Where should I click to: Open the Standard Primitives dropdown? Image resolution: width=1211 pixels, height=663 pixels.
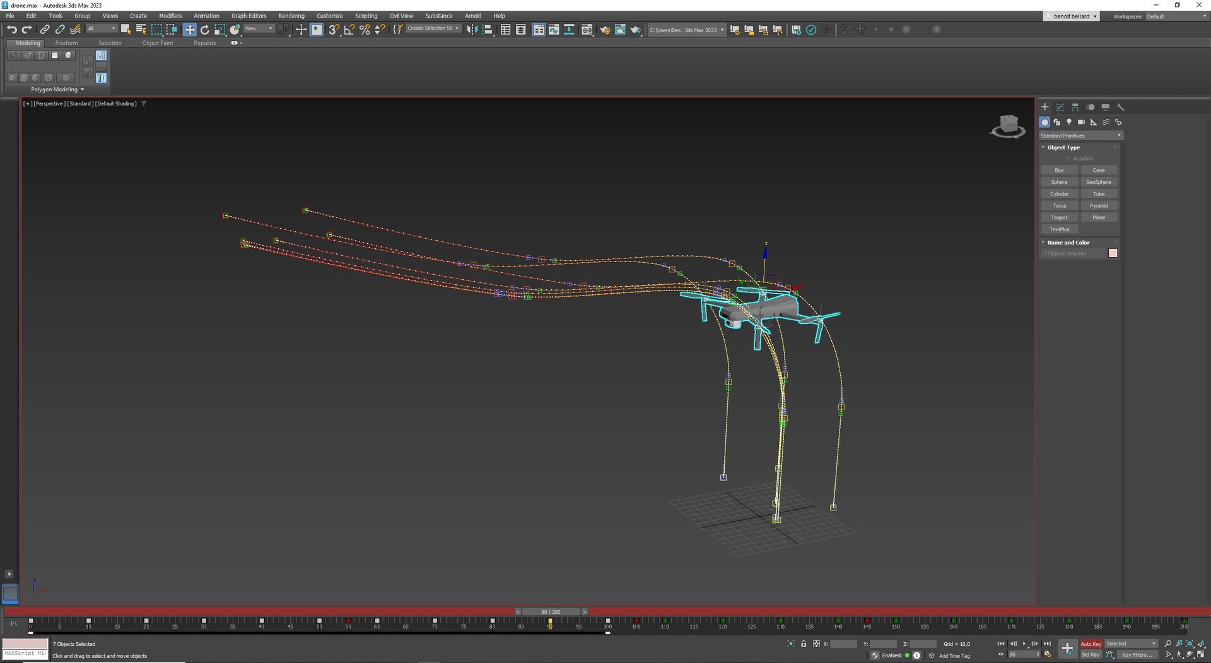[x=1080, y=135]
